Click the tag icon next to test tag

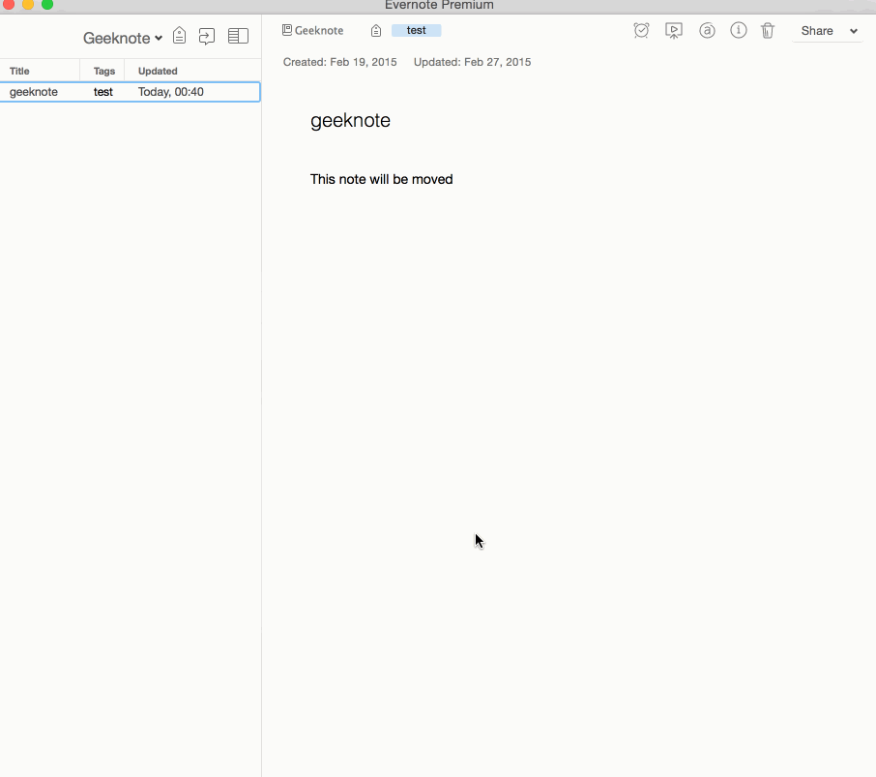[376, 31]
